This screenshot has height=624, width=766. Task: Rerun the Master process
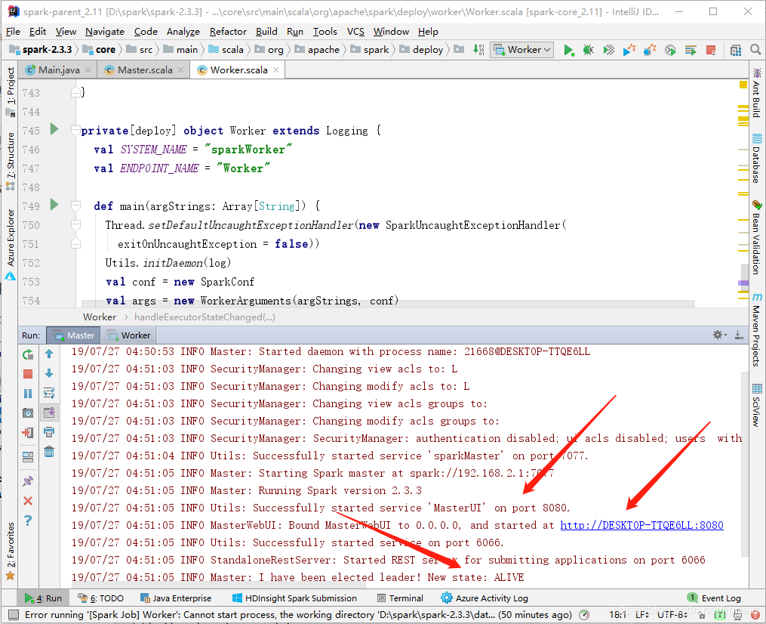28,354
